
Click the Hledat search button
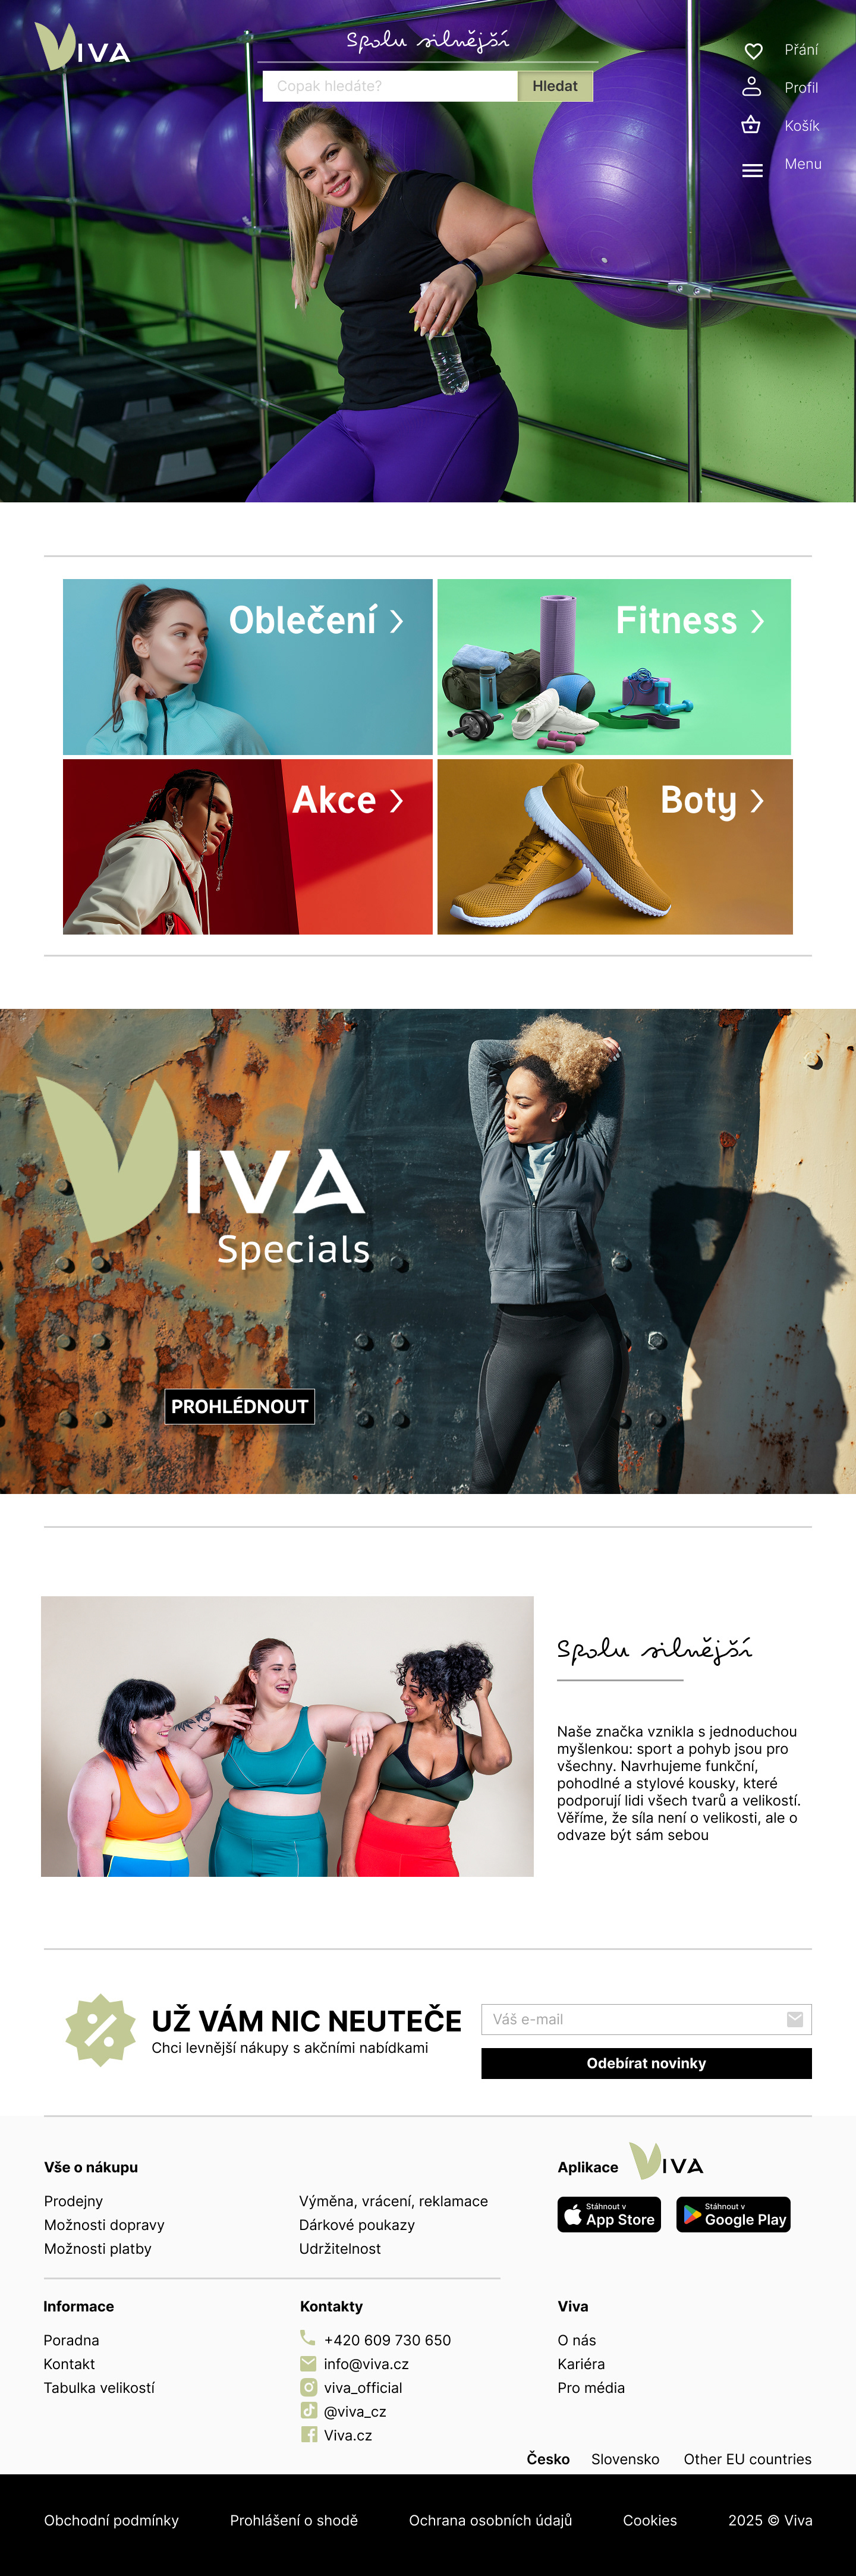pyautogui.click(x=555, y=86)
